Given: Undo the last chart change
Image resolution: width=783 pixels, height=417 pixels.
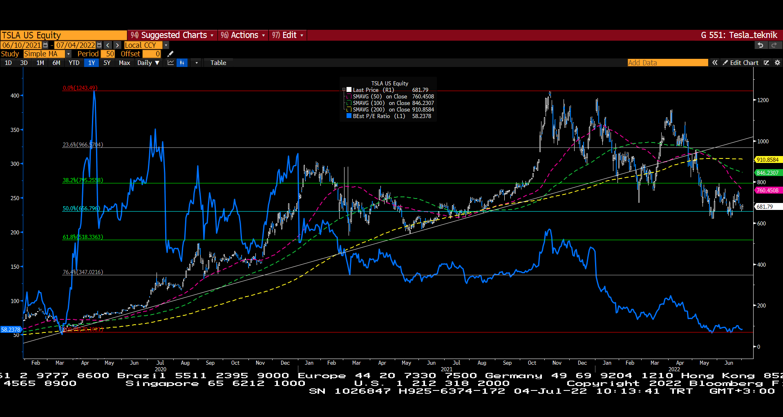Looking at the screenshot, I should click(x=760, y=45).
